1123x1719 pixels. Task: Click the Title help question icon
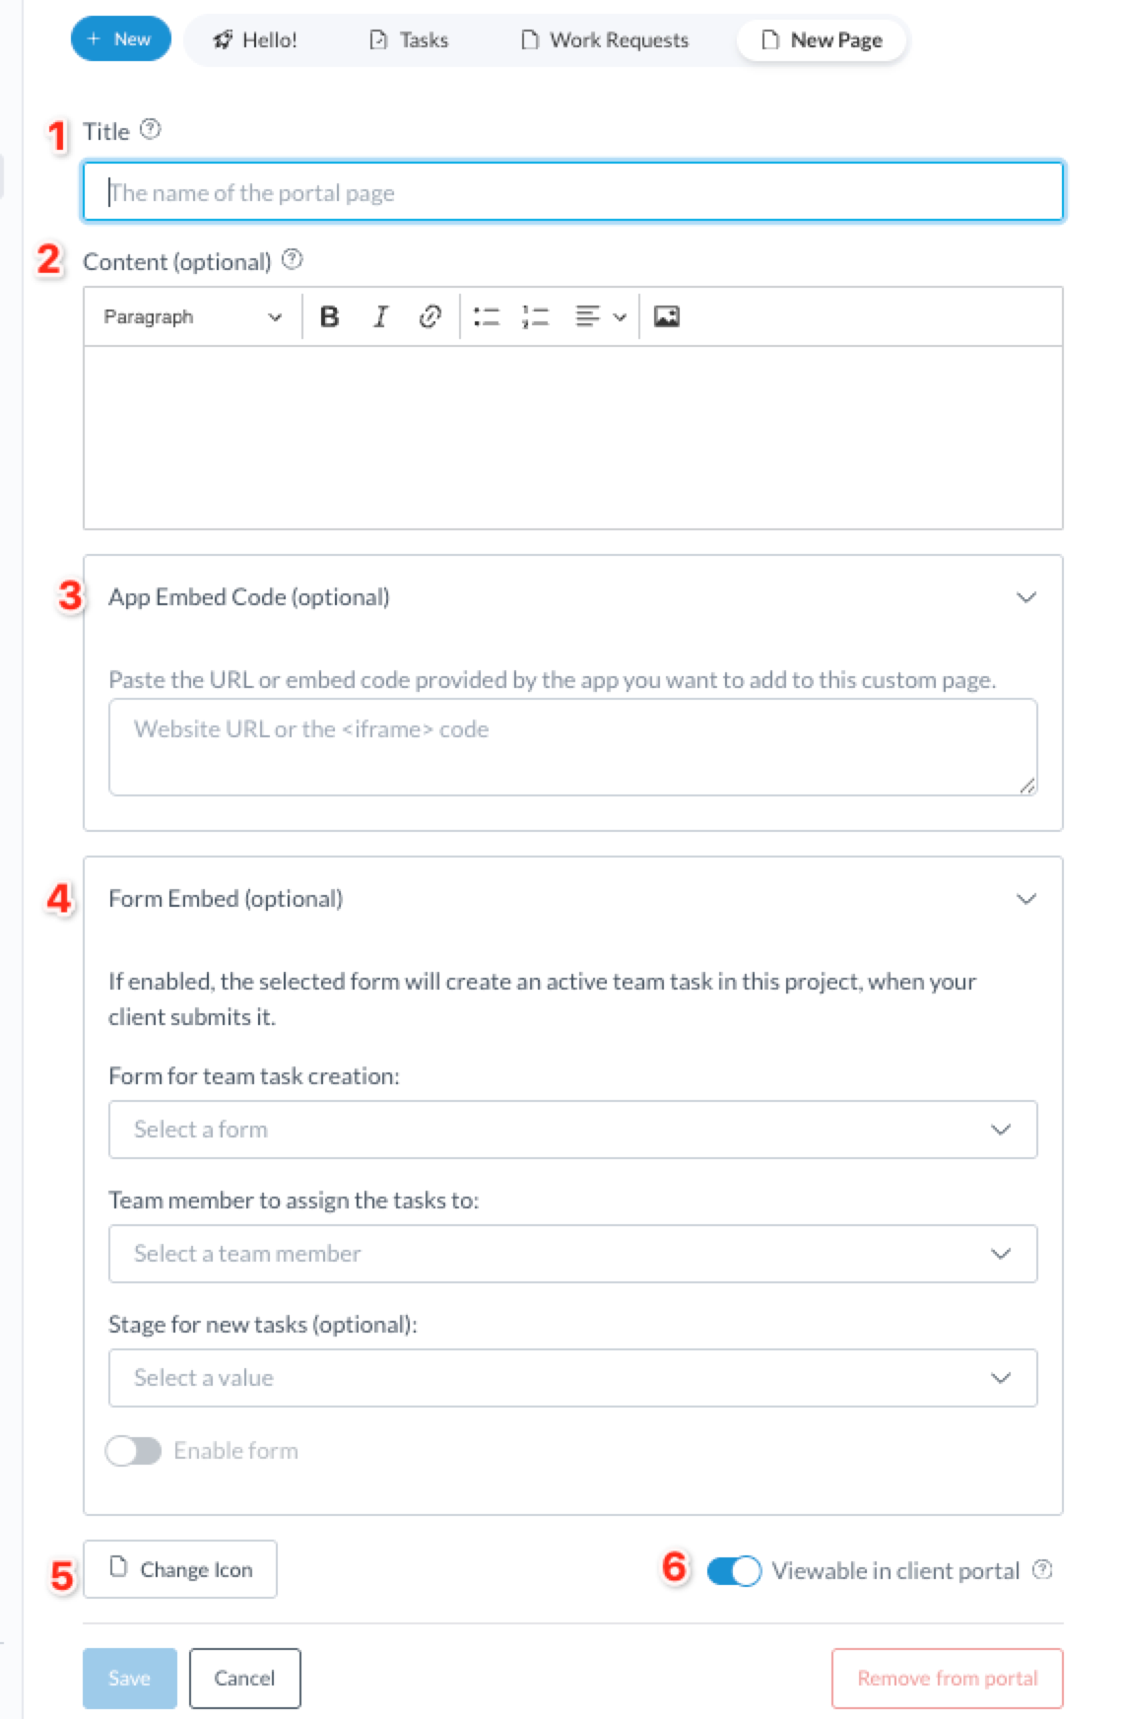click(x=150, y=129)
